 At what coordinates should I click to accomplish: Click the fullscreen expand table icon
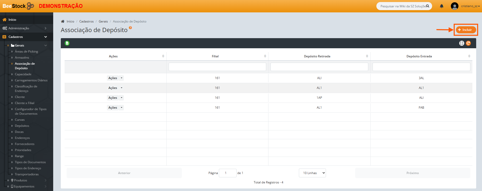[461, 43]
